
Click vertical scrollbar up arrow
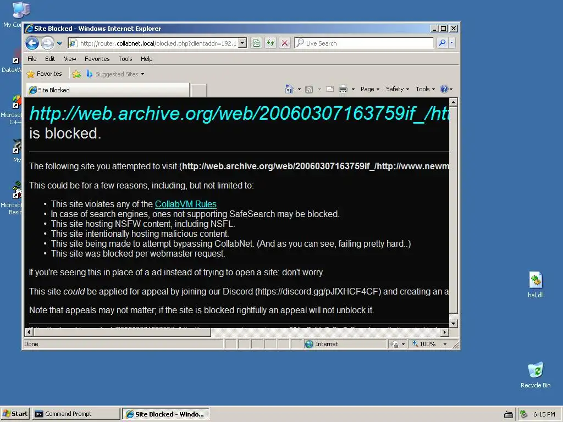point(454,102)
